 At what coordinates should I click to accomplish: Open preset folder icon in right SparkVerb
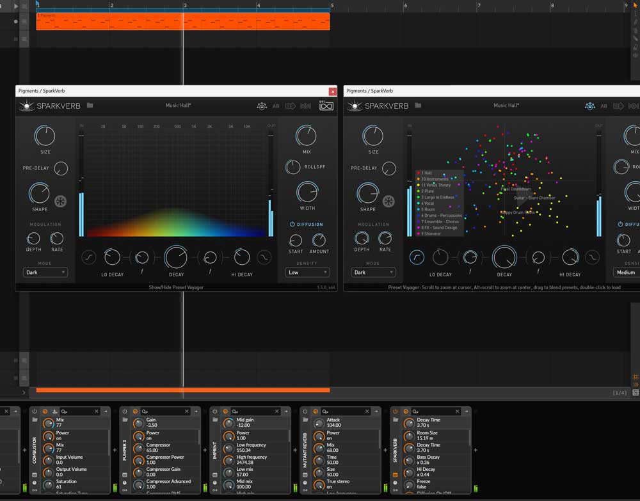(418, 106)
